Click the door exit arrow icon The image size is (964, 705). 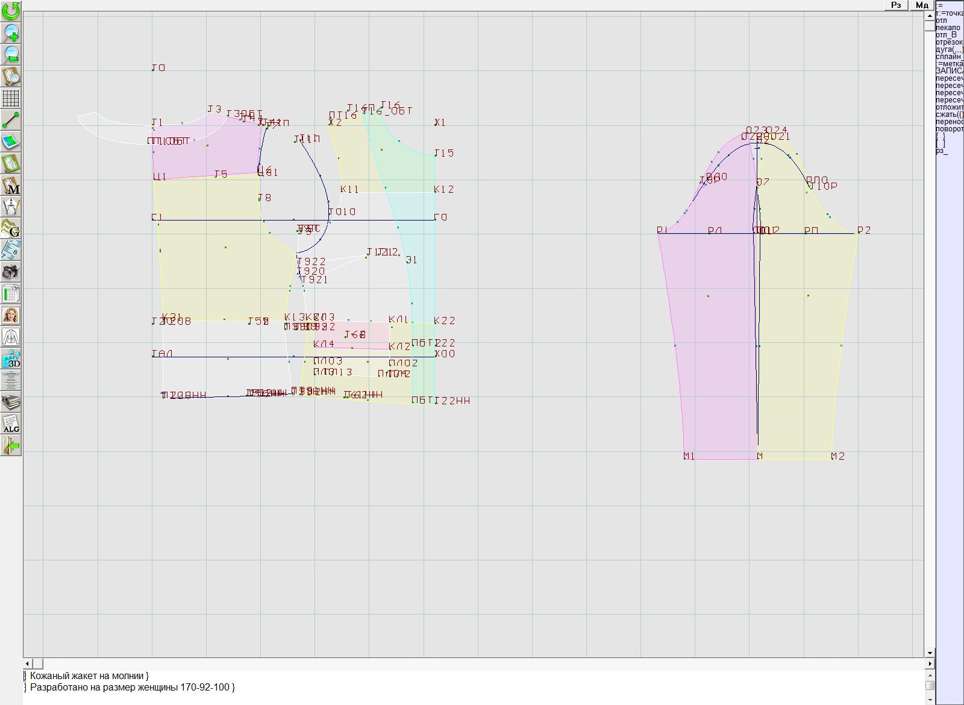(11, 445)
